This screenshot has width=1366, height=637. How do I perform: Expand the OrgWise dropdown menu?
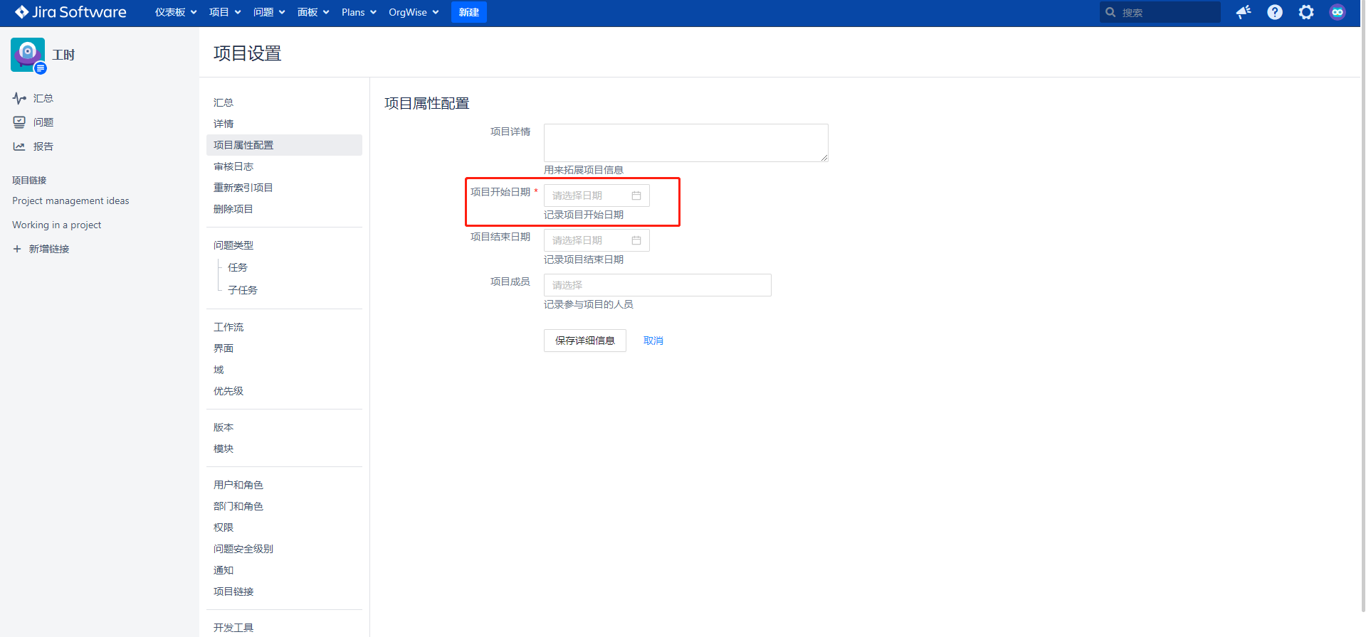click(414, 12)
